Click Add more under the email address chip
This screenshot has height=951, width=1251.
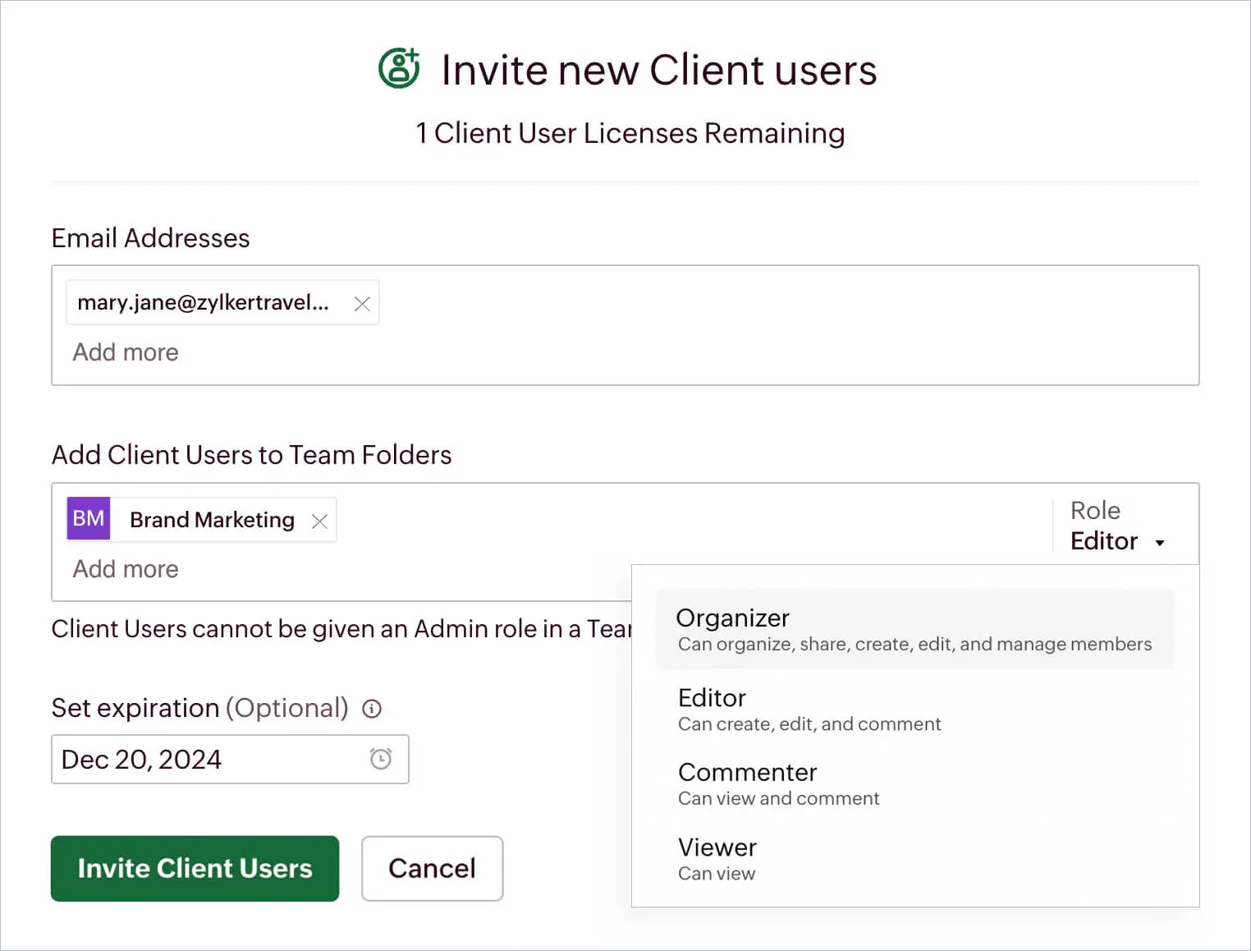click(x=126, y=352)
